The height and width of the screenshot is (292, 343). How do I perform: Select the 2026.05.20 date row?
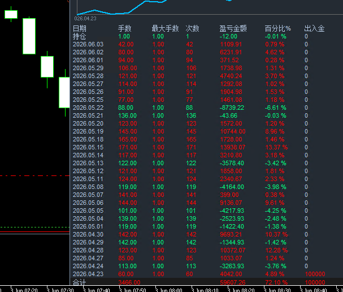(x=88, y=123)
